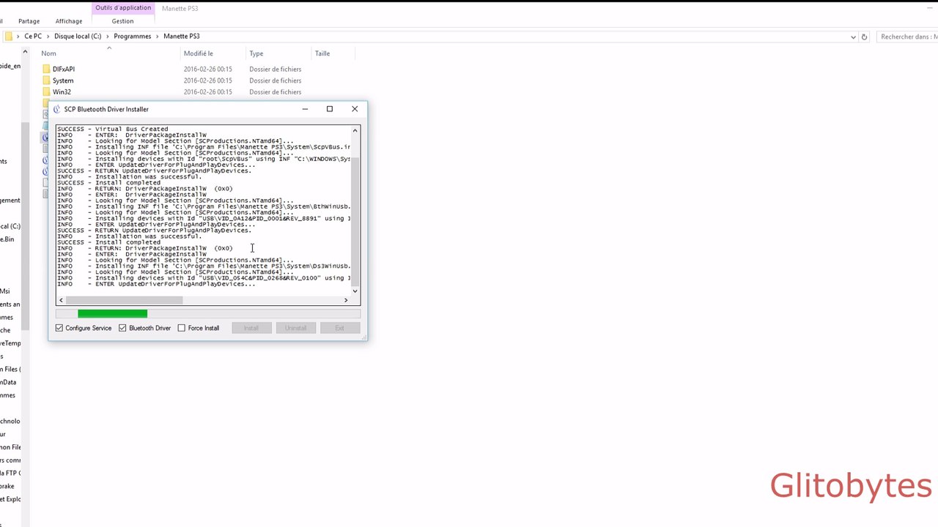
Task: Navigate to Programmes breadcrumb
Action: pyautogui.click(x=133, y=36)
